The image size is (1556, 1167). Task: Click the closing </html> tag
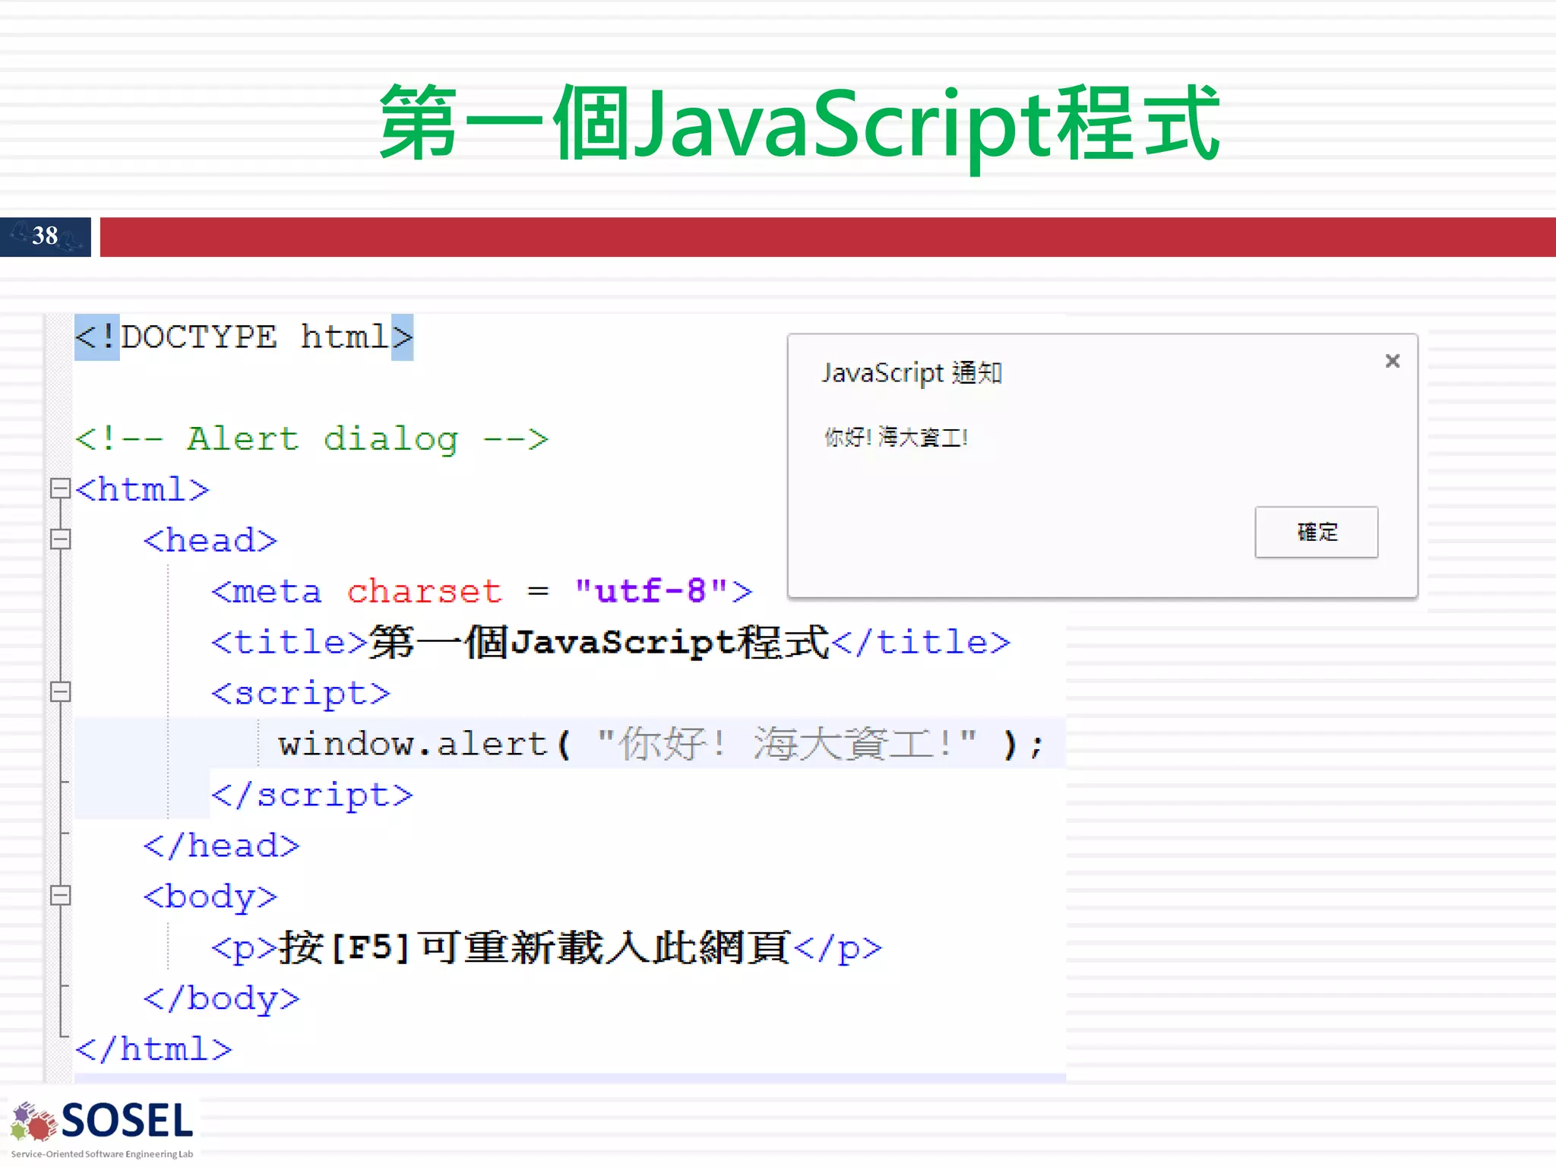153,1049
